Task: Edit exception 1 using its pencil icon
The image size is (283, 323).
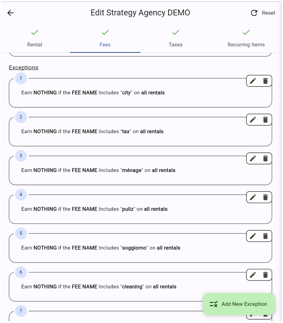Action: point(253,81)
